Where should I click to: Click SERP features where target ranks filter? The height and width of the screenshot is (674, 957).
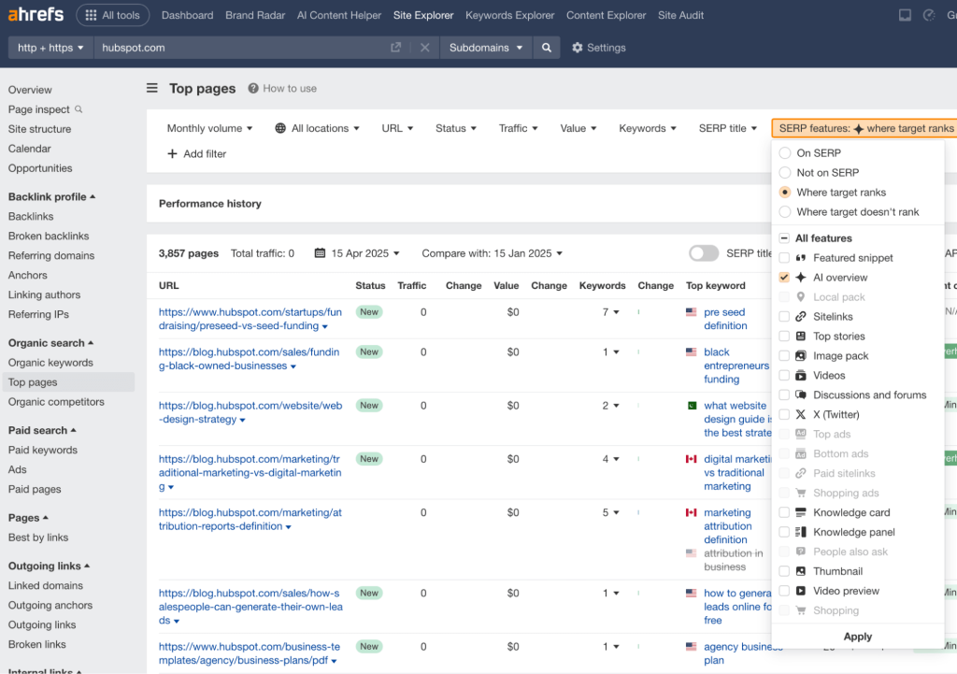pyautogui.click(x=865, y=128)
